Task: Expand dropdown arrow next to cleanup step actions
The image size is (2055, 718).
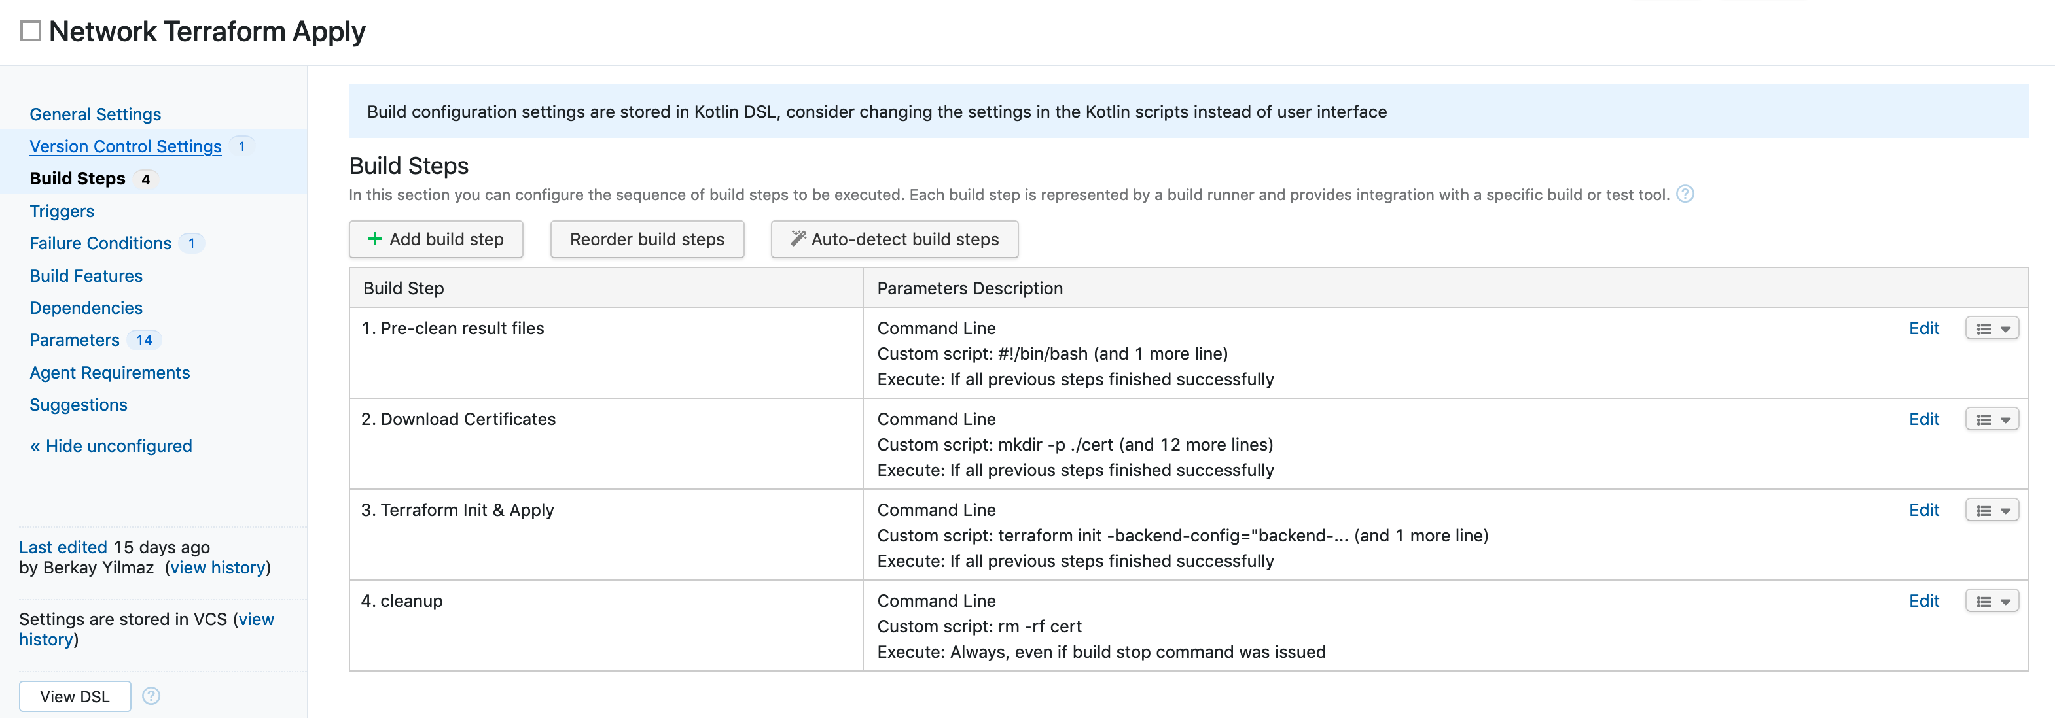Action: (x=2007, y=601)
